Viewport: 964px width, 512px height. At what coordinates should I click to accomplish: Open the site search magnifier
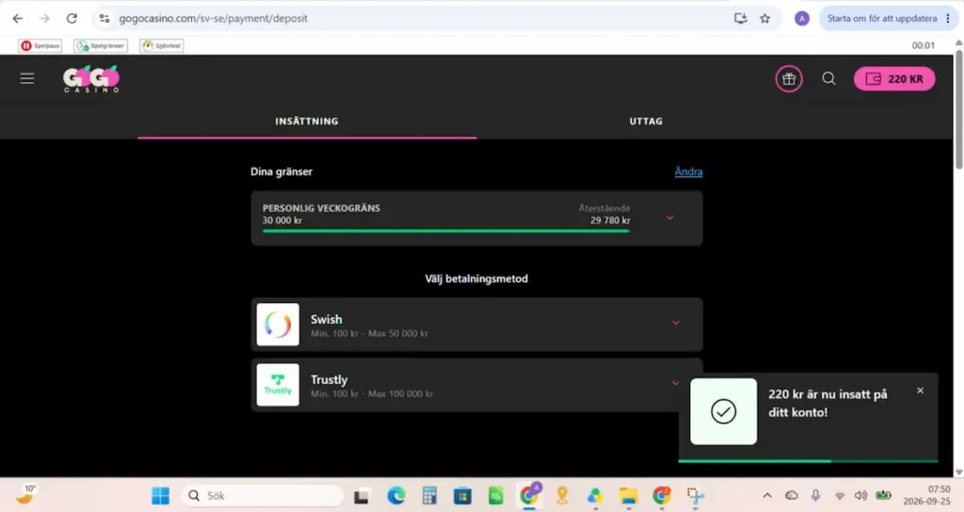(x=828, y=79)
